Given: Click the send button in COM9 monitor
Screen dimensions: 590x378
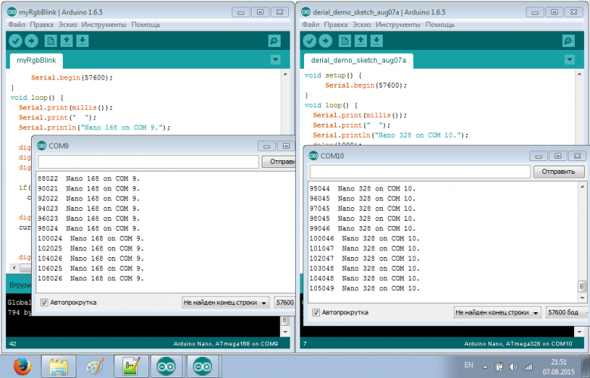Looking at the screenshot, I should [x=278, y=162].
